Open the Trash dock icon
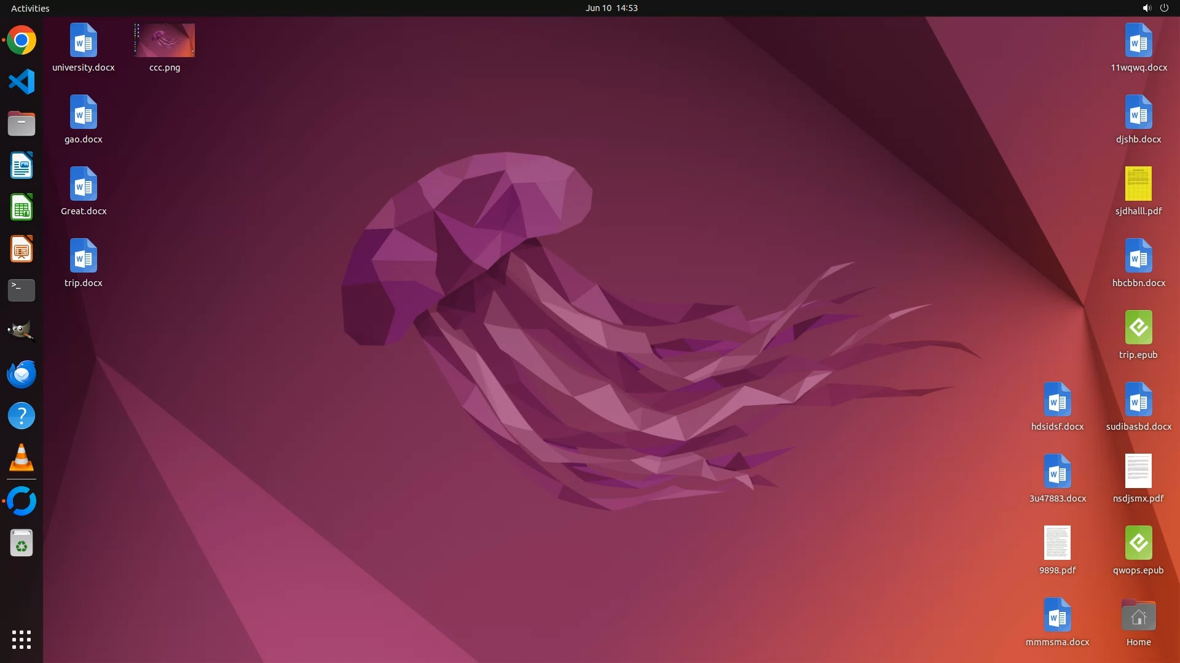The image size is (1180, 663). (22, 543)
